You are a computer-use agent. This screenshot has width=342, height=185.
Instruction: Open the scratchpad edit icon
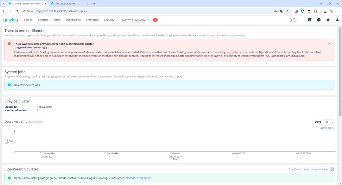tap(310, 20)
